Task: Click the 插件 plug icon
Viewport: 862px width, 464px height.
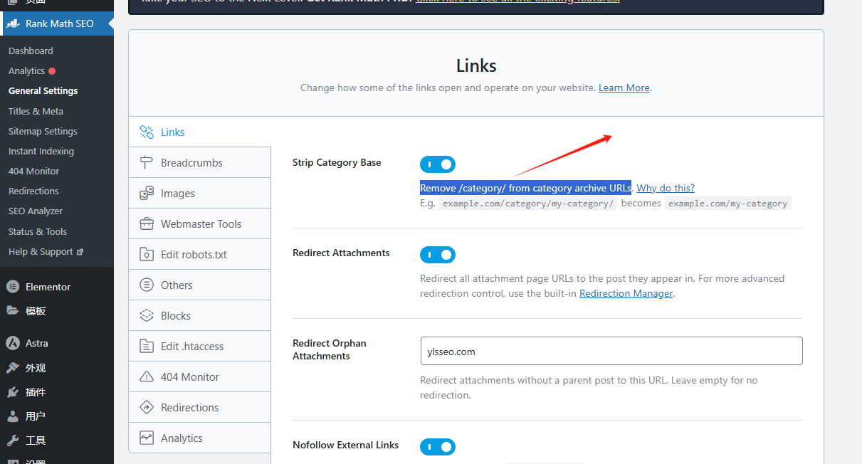Action: click(x=12, y=392)
